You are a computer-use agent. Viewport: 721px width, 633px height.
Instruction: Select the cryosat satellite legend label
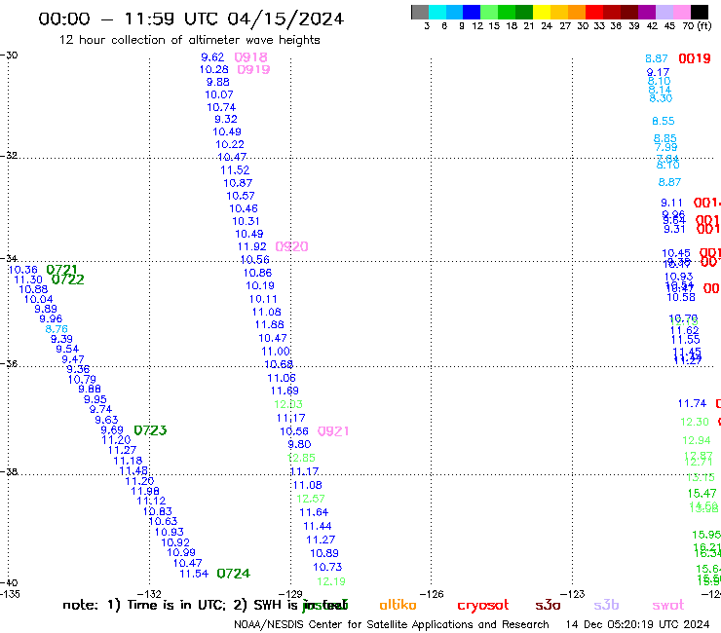[x=483, y=606]
